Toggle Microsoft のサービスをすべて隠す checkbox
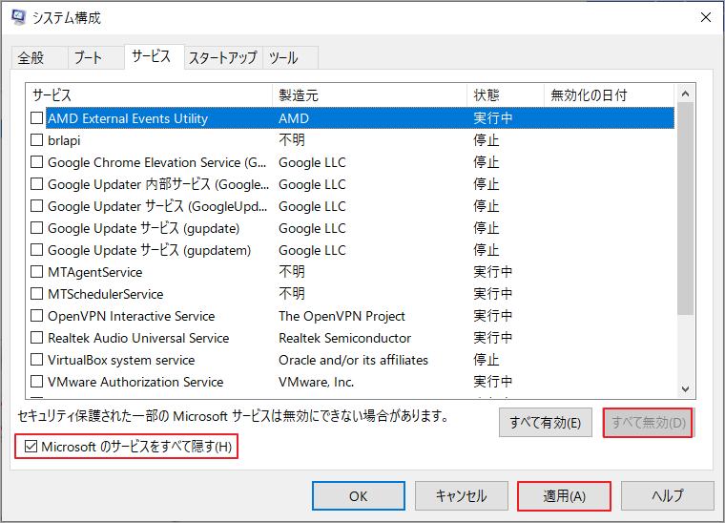The width and height of the screenshot is (725, 523). point(30,446)
